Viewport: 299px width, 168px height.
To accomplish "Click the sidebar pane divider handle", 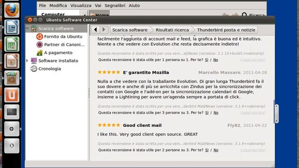I will click(89, 93).
